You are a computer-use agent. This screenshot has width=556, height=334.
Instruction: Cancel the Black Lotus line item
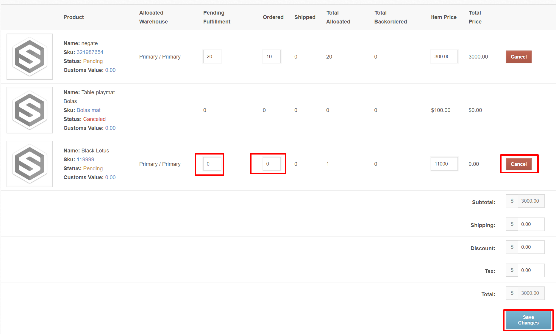point(518,164)
